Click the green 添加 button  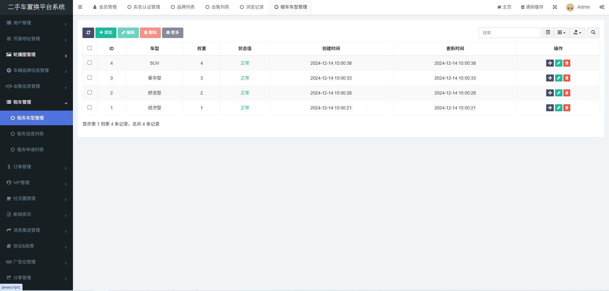(106, 33)
